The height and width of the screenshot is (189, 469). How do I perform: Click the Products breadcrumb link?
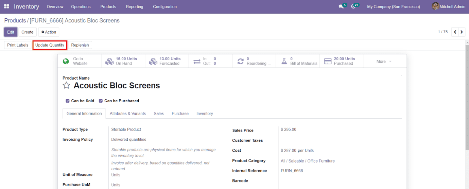pos(15,20)
